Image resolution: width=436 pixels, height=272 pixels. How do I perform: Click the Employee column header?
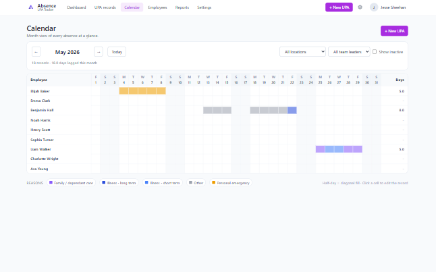point(39,80)
